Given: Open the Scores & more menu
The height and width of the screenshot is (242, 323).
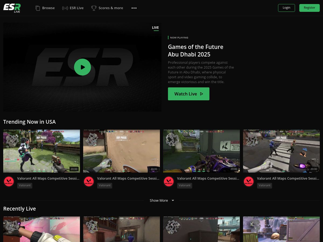Looking at the screenshot, I should coord(107,8).
